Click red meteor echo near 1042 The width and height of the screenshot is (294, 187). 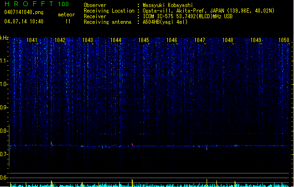point(51,144)
